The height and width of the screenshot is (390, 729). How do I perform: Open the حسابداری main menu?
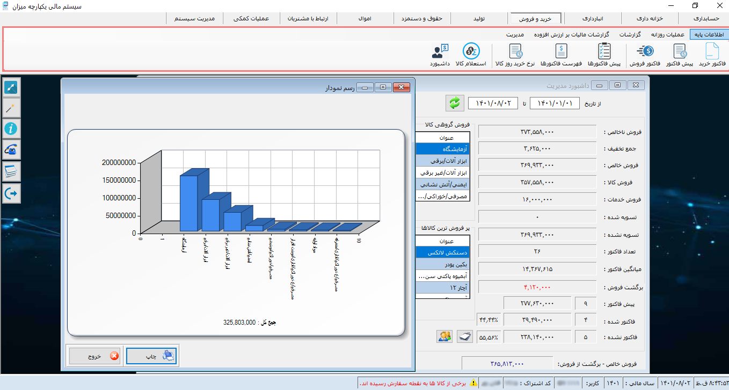point(705,18)
